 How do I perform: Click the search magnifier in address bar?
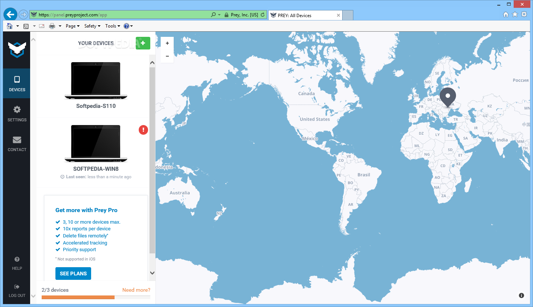[213, 15]
